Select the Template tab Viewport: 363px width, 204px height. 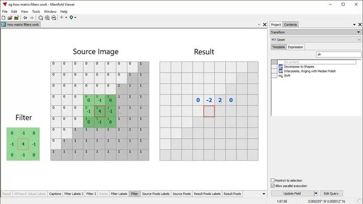point(278,47)
